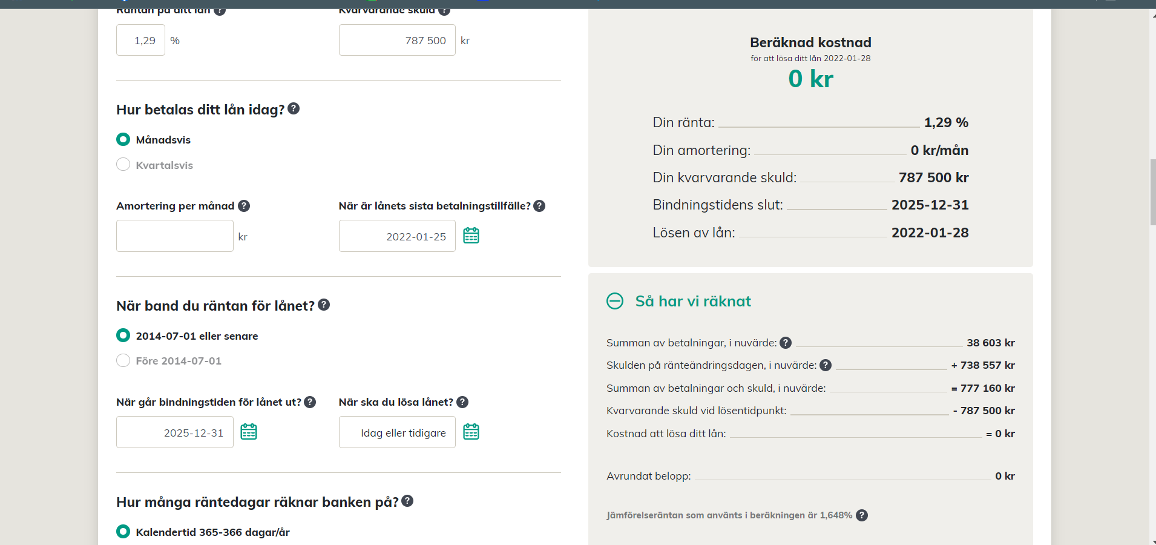The image size is (1156, 545).
Task: Open calendar for last payment date
Action: pyautogui.click(x=471, y=236)
